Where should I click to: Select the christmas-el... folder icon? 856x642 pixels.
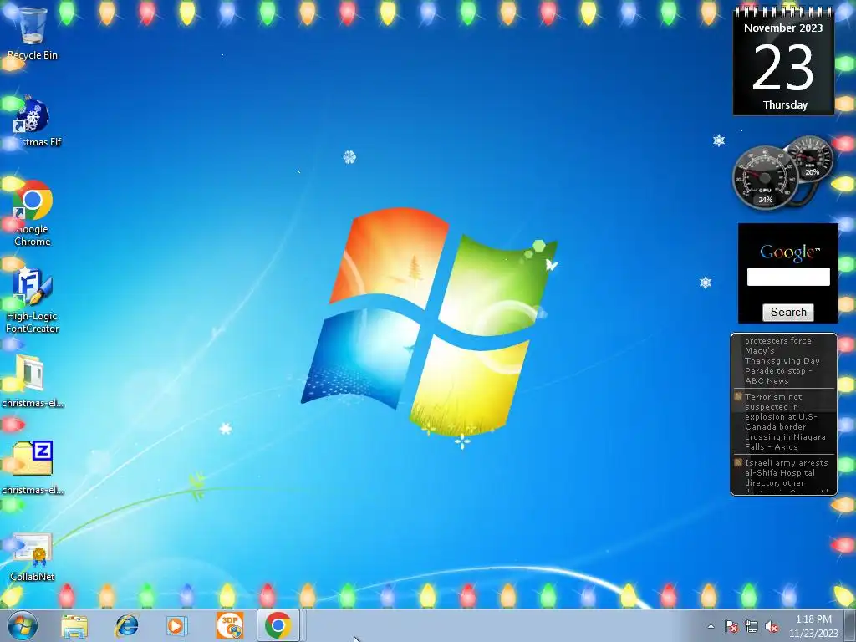coord(33,381)
